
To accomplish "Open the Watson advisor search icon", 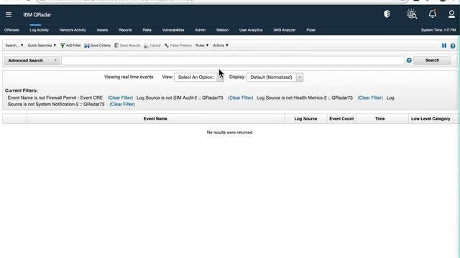I will (x=412, y=14).
